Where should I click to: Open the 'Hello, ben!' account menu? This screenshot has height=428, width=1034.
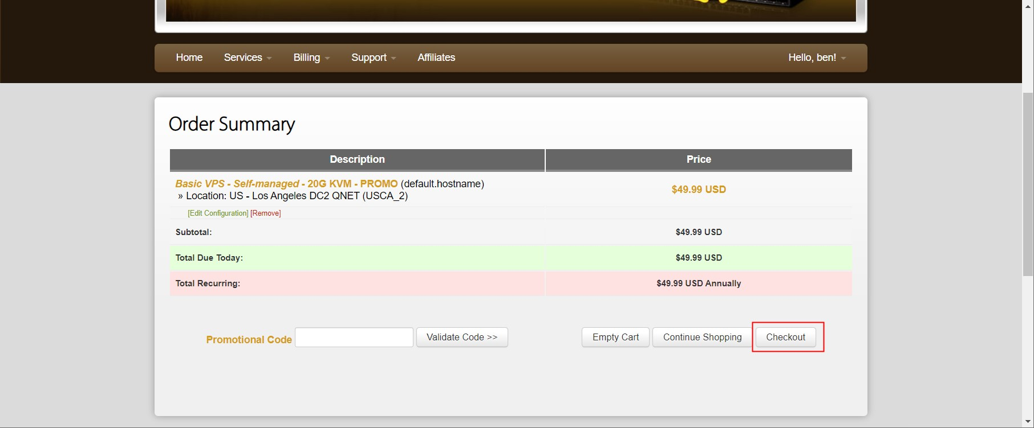[x=817, y=57]
